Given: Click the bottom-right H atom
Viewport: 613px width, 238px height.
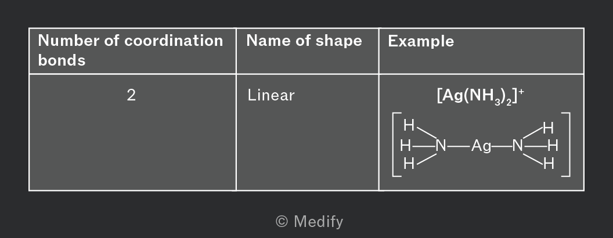Looking at the screenshot, I should coord(549,164).
